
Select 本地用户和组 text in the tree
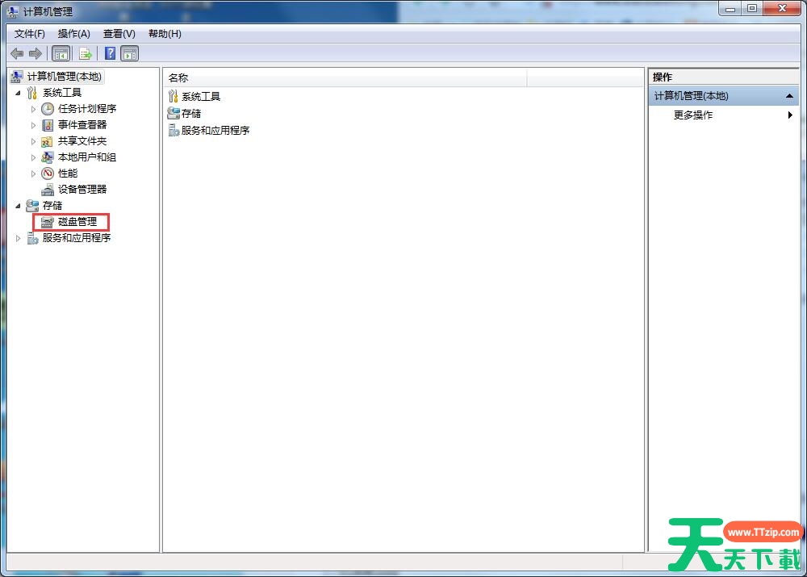tap(87, 157)
